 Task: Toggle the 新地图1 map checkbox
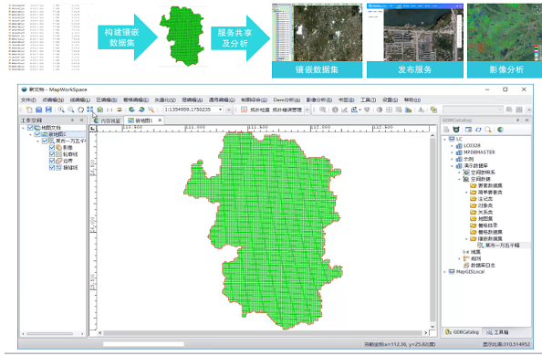click(x=37, y=134)
